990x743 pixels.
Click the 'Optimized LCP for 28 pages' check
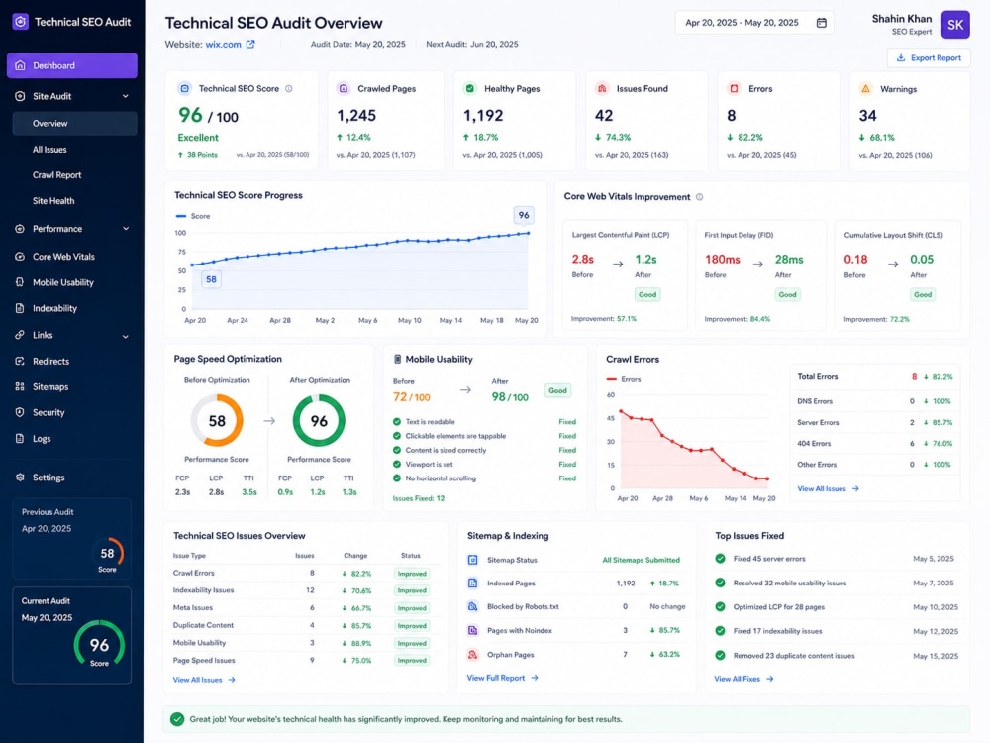tap(720, 606)
